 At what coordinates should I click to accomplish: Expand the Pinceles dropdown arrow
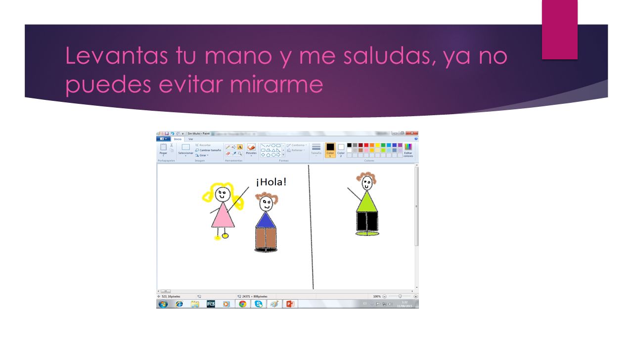click(251, 155)
